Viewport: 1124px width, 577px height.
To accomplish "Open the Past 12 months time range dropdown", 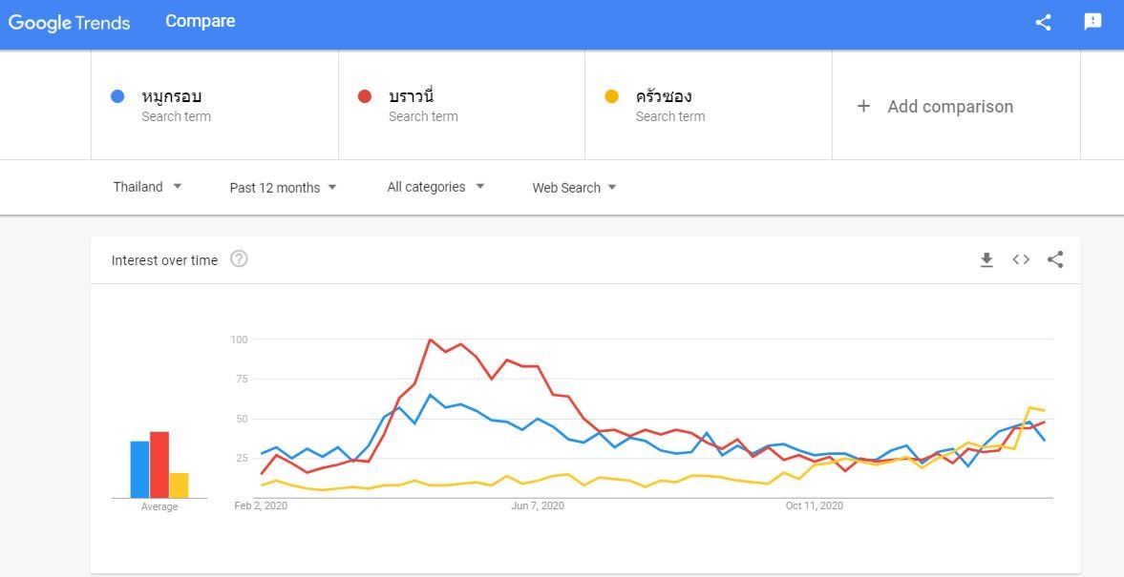I will tap(283, 188).
